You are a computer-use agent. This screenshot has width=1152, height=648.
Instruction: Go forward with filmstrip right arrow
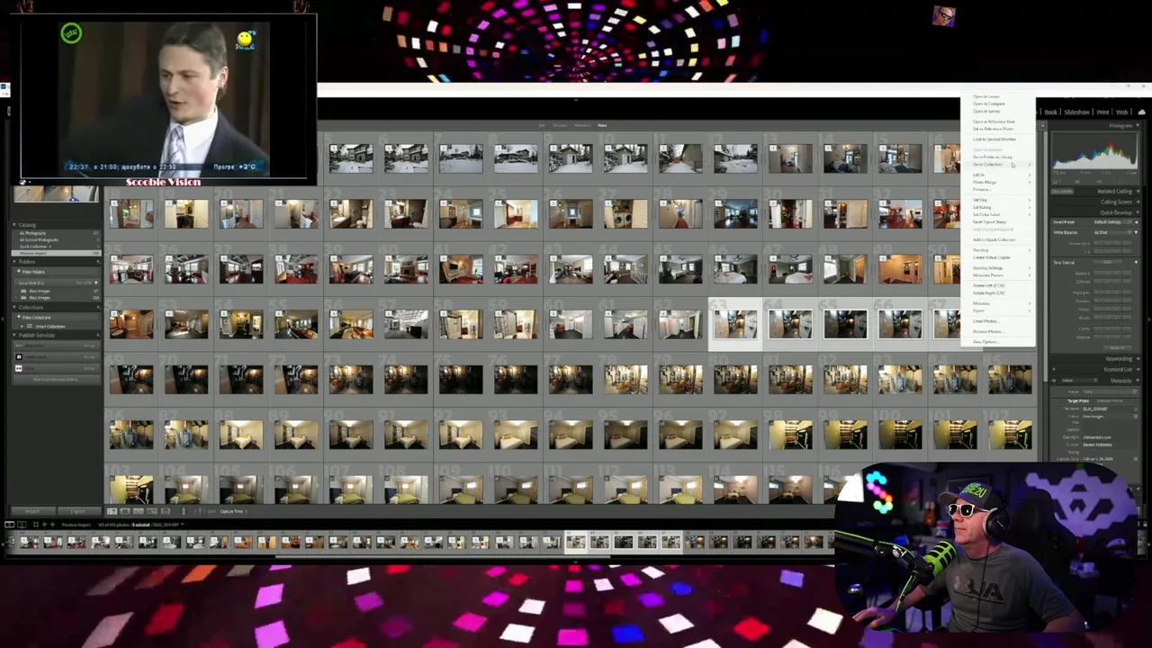[x=52, y=525]
